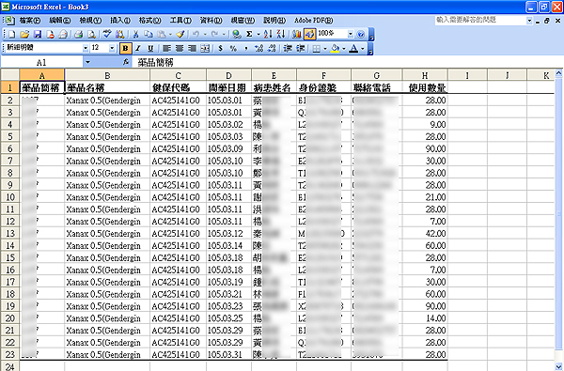Screen dimensions: 564x371
Task: Expand the font name dropdown
Action: pos(86,48)
